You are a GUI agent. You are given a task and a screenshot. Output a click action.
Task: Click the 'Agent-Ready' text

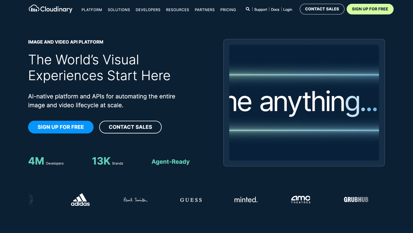[x=170, y=162]
